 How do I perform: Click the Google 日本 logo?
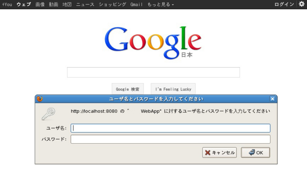tap(153, 43)
